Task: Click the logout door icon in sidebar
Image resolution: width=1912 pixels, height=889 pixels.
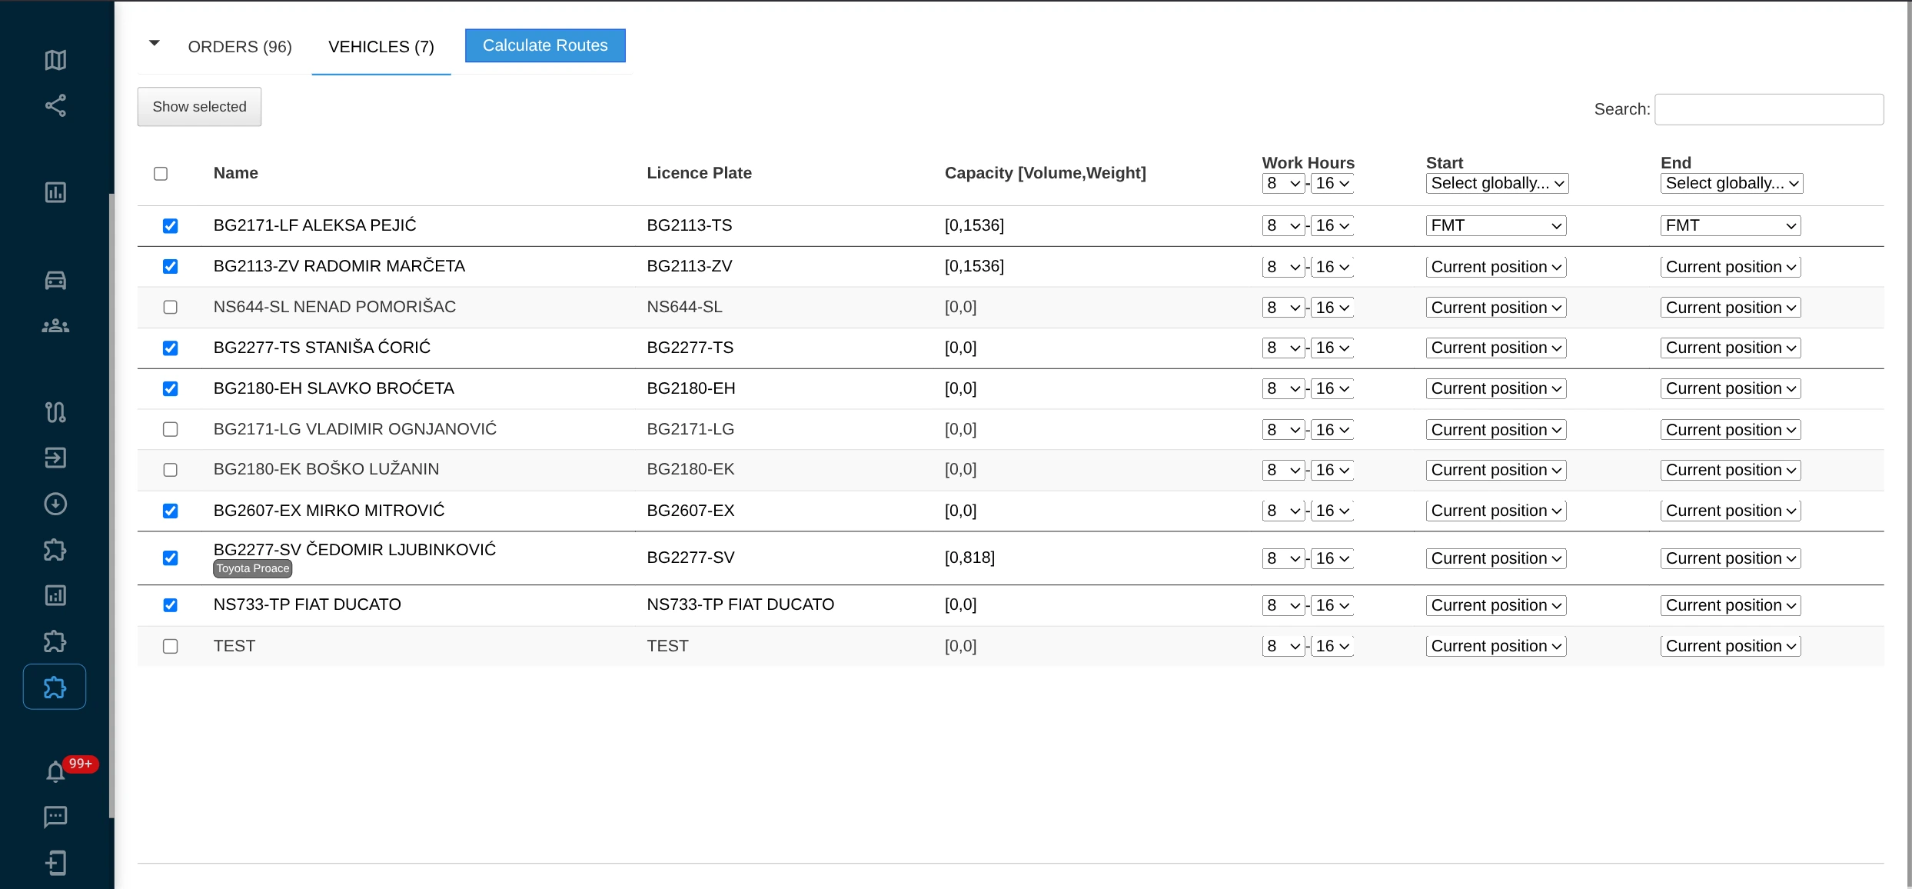Action: tap(55, 863)
